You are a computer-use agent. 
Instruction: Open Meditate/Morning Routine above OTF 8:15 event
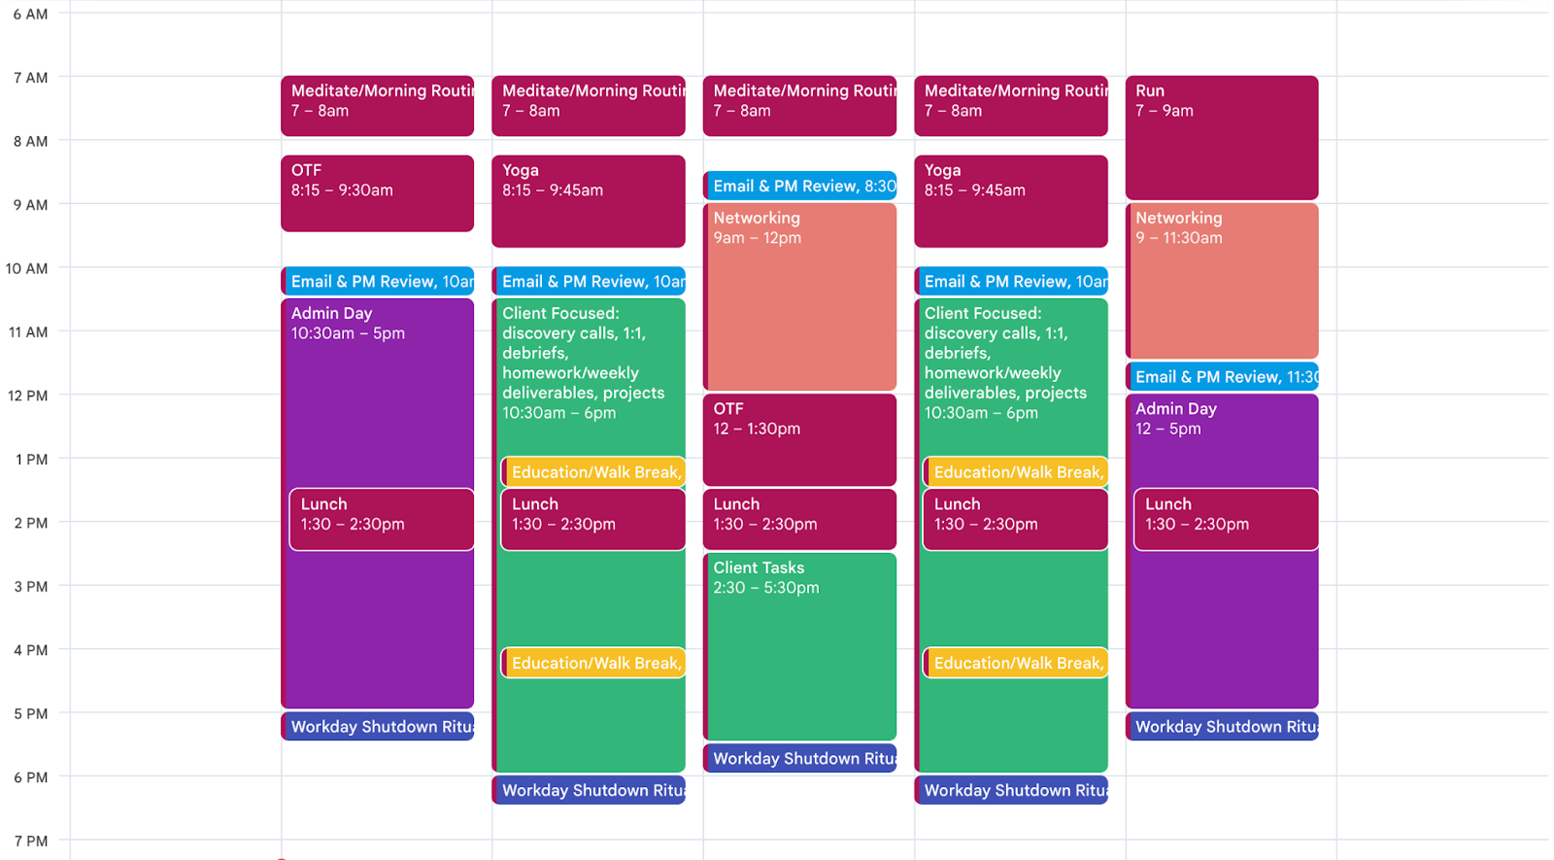pyautogui.click(x=377, y=106)
